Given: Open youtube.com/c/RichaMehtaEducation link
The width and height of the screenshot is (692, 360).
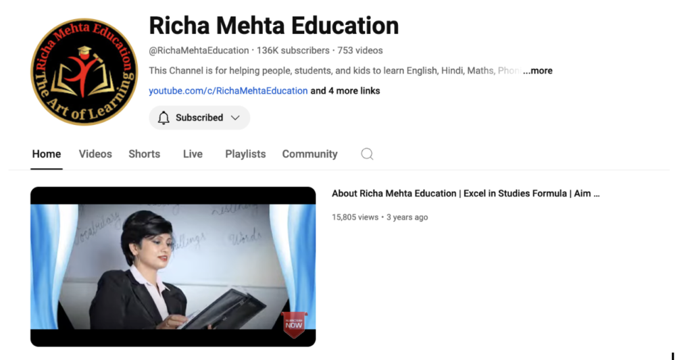Looking at the screenshot, I should [228, 91].
